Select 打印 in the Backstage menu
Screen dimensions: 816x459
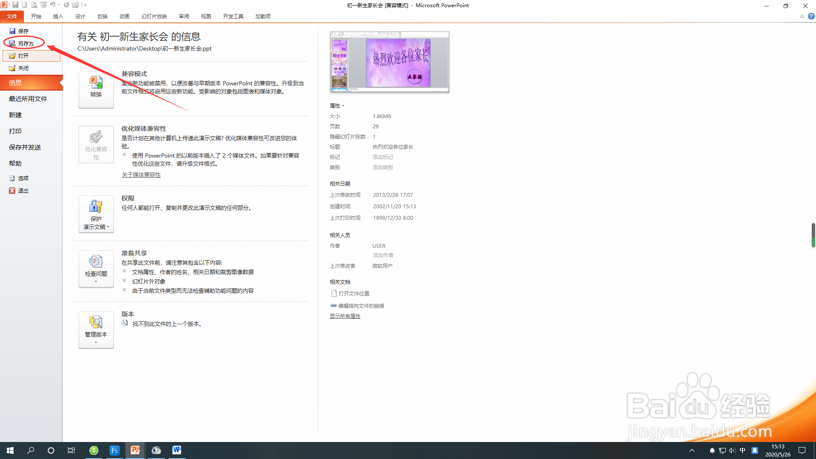tap(15, 131)
